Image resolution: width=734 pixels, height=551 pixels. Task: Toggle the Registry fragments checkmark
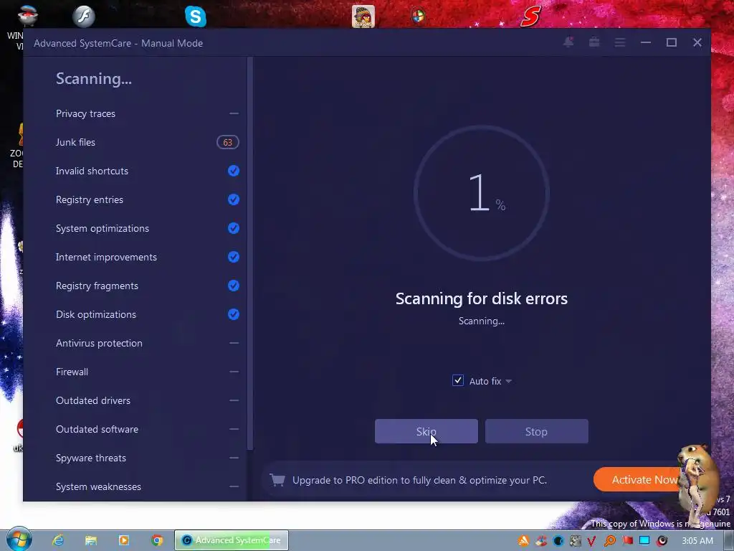tap(234, 286)
